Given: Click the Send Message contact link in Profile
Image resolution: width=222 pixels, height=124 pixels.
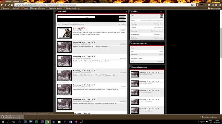Looking at the screenshot, I should pyautogui.click(x=159, y=28).
